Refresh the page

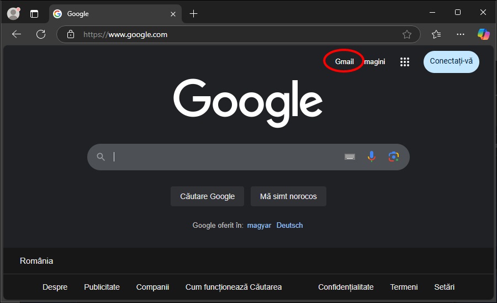pos(41,34)
